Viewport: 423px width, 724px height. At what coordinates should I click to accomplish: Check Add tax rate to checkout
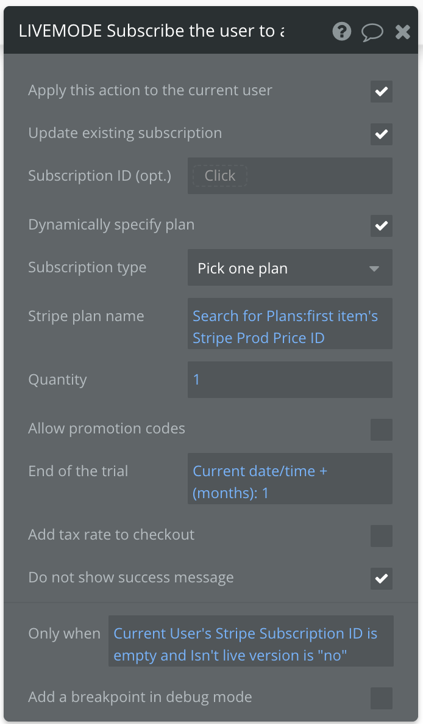pyautogui.click(x=381, y=535)
